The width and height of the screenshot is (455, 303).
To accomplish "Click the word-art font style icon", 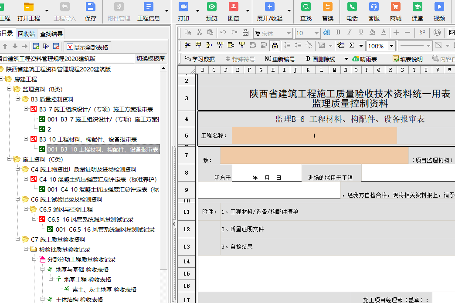I will (x=327, y=33).
